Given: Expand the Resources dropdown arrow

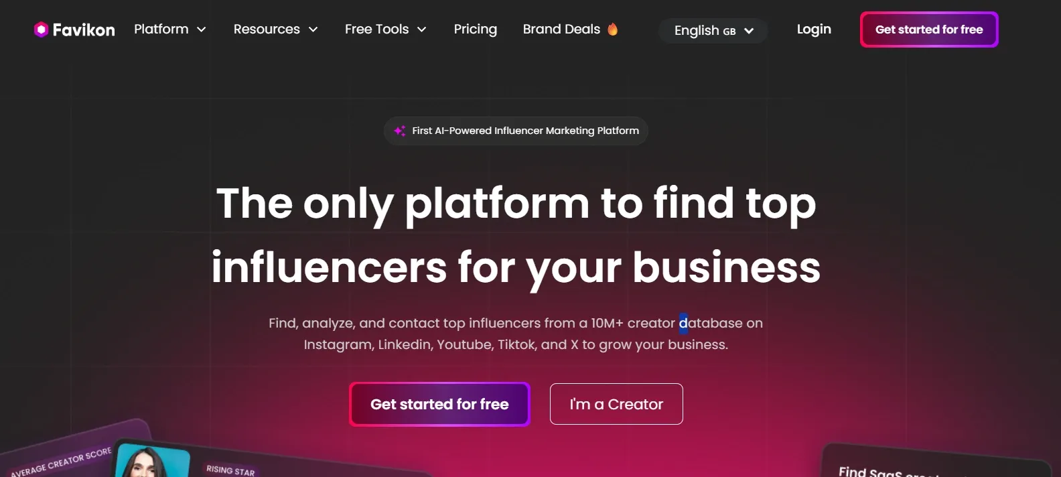Looking at the screenshot, I should (313, 29).
